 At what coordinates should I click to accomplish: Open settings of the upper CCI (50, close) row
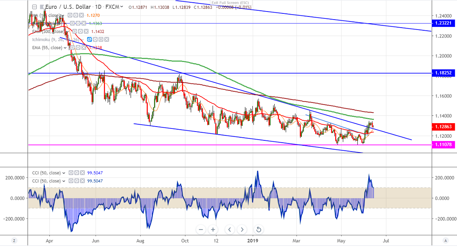click(77, 173)
